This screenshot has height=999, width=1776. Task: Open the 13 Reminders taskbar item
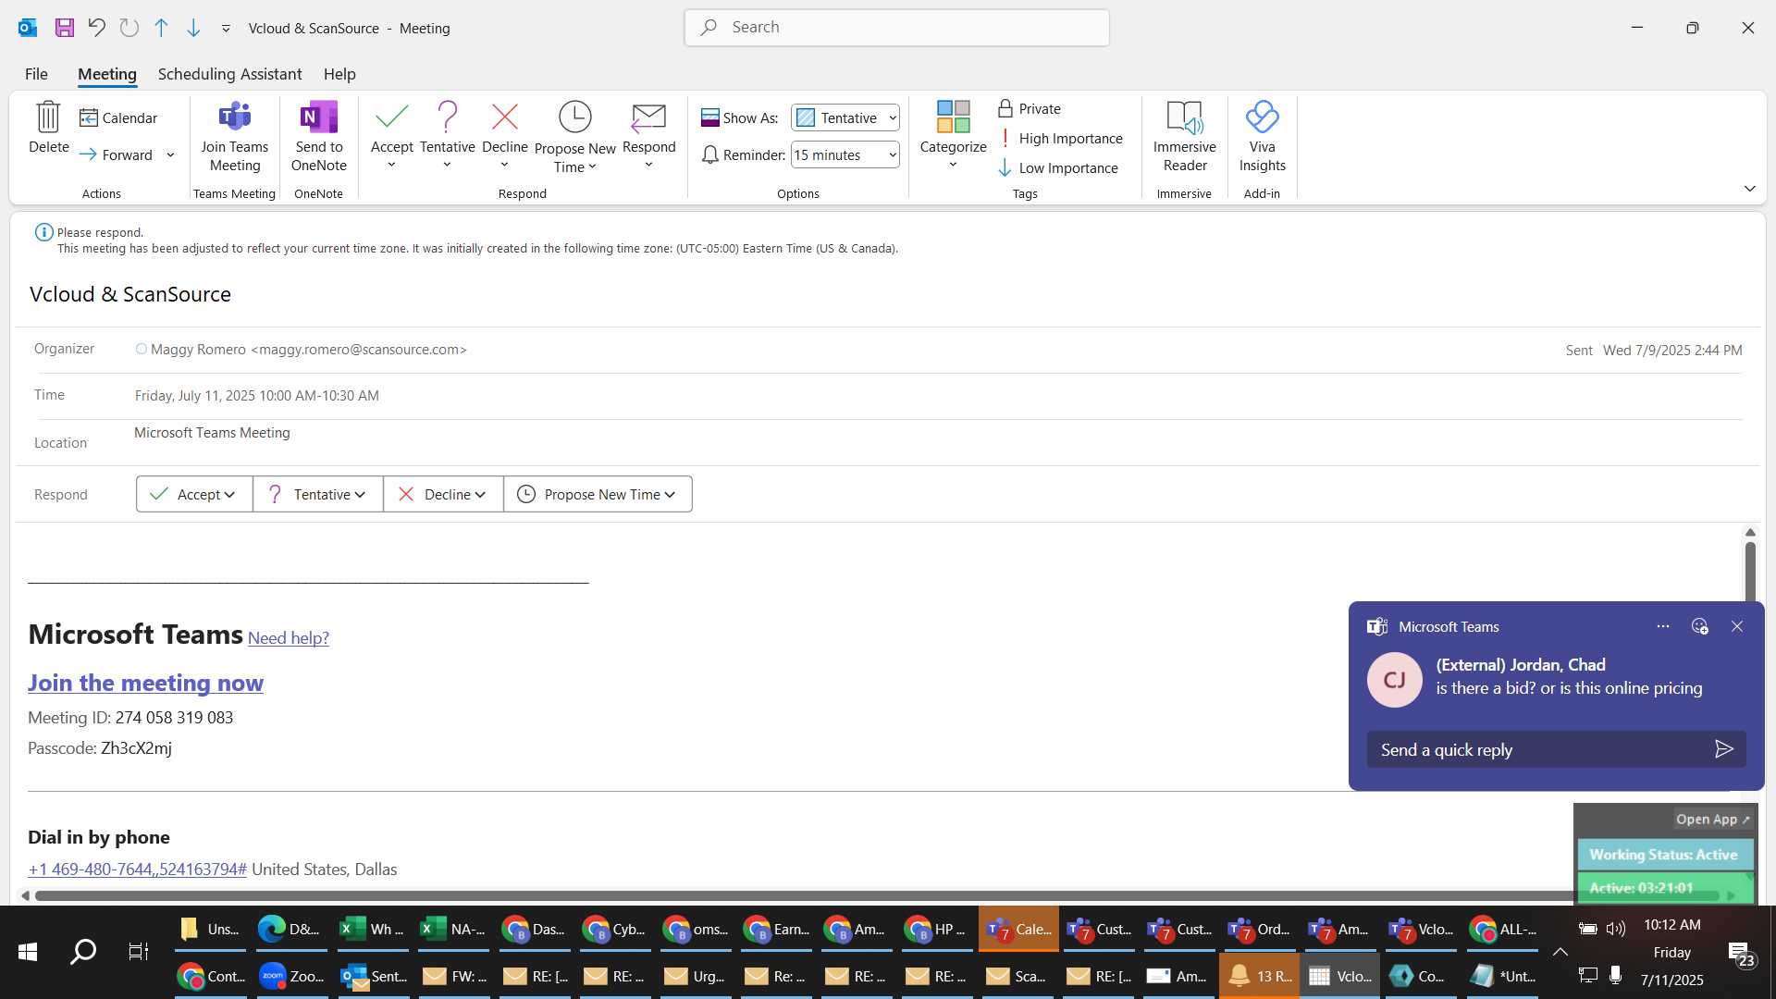coord(1259,976)
